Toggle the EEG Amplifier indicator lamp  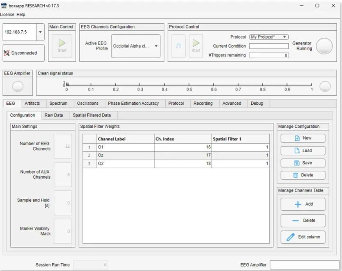coord(18,86)
